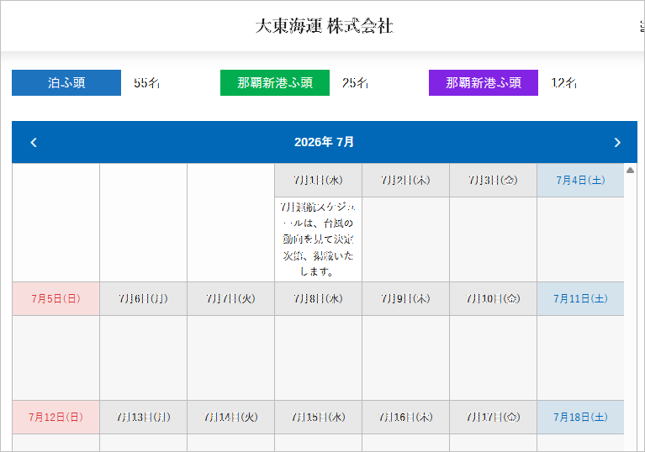The image size is (645, 452).
Task: Open the 7月運航スケジュール notice on July 1
Action: pos(318,239)
